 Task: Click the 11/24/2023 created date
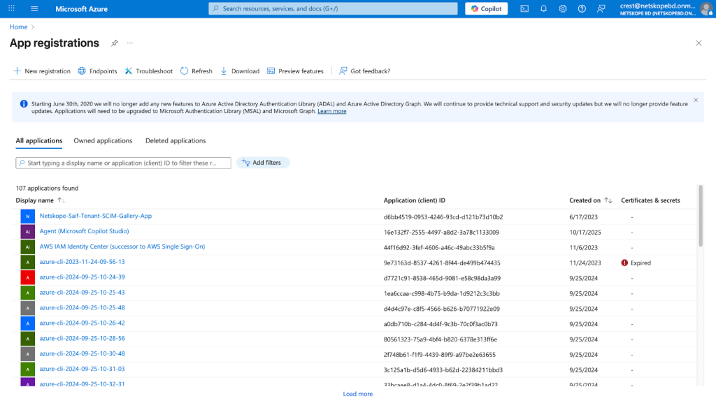point(585,263)
